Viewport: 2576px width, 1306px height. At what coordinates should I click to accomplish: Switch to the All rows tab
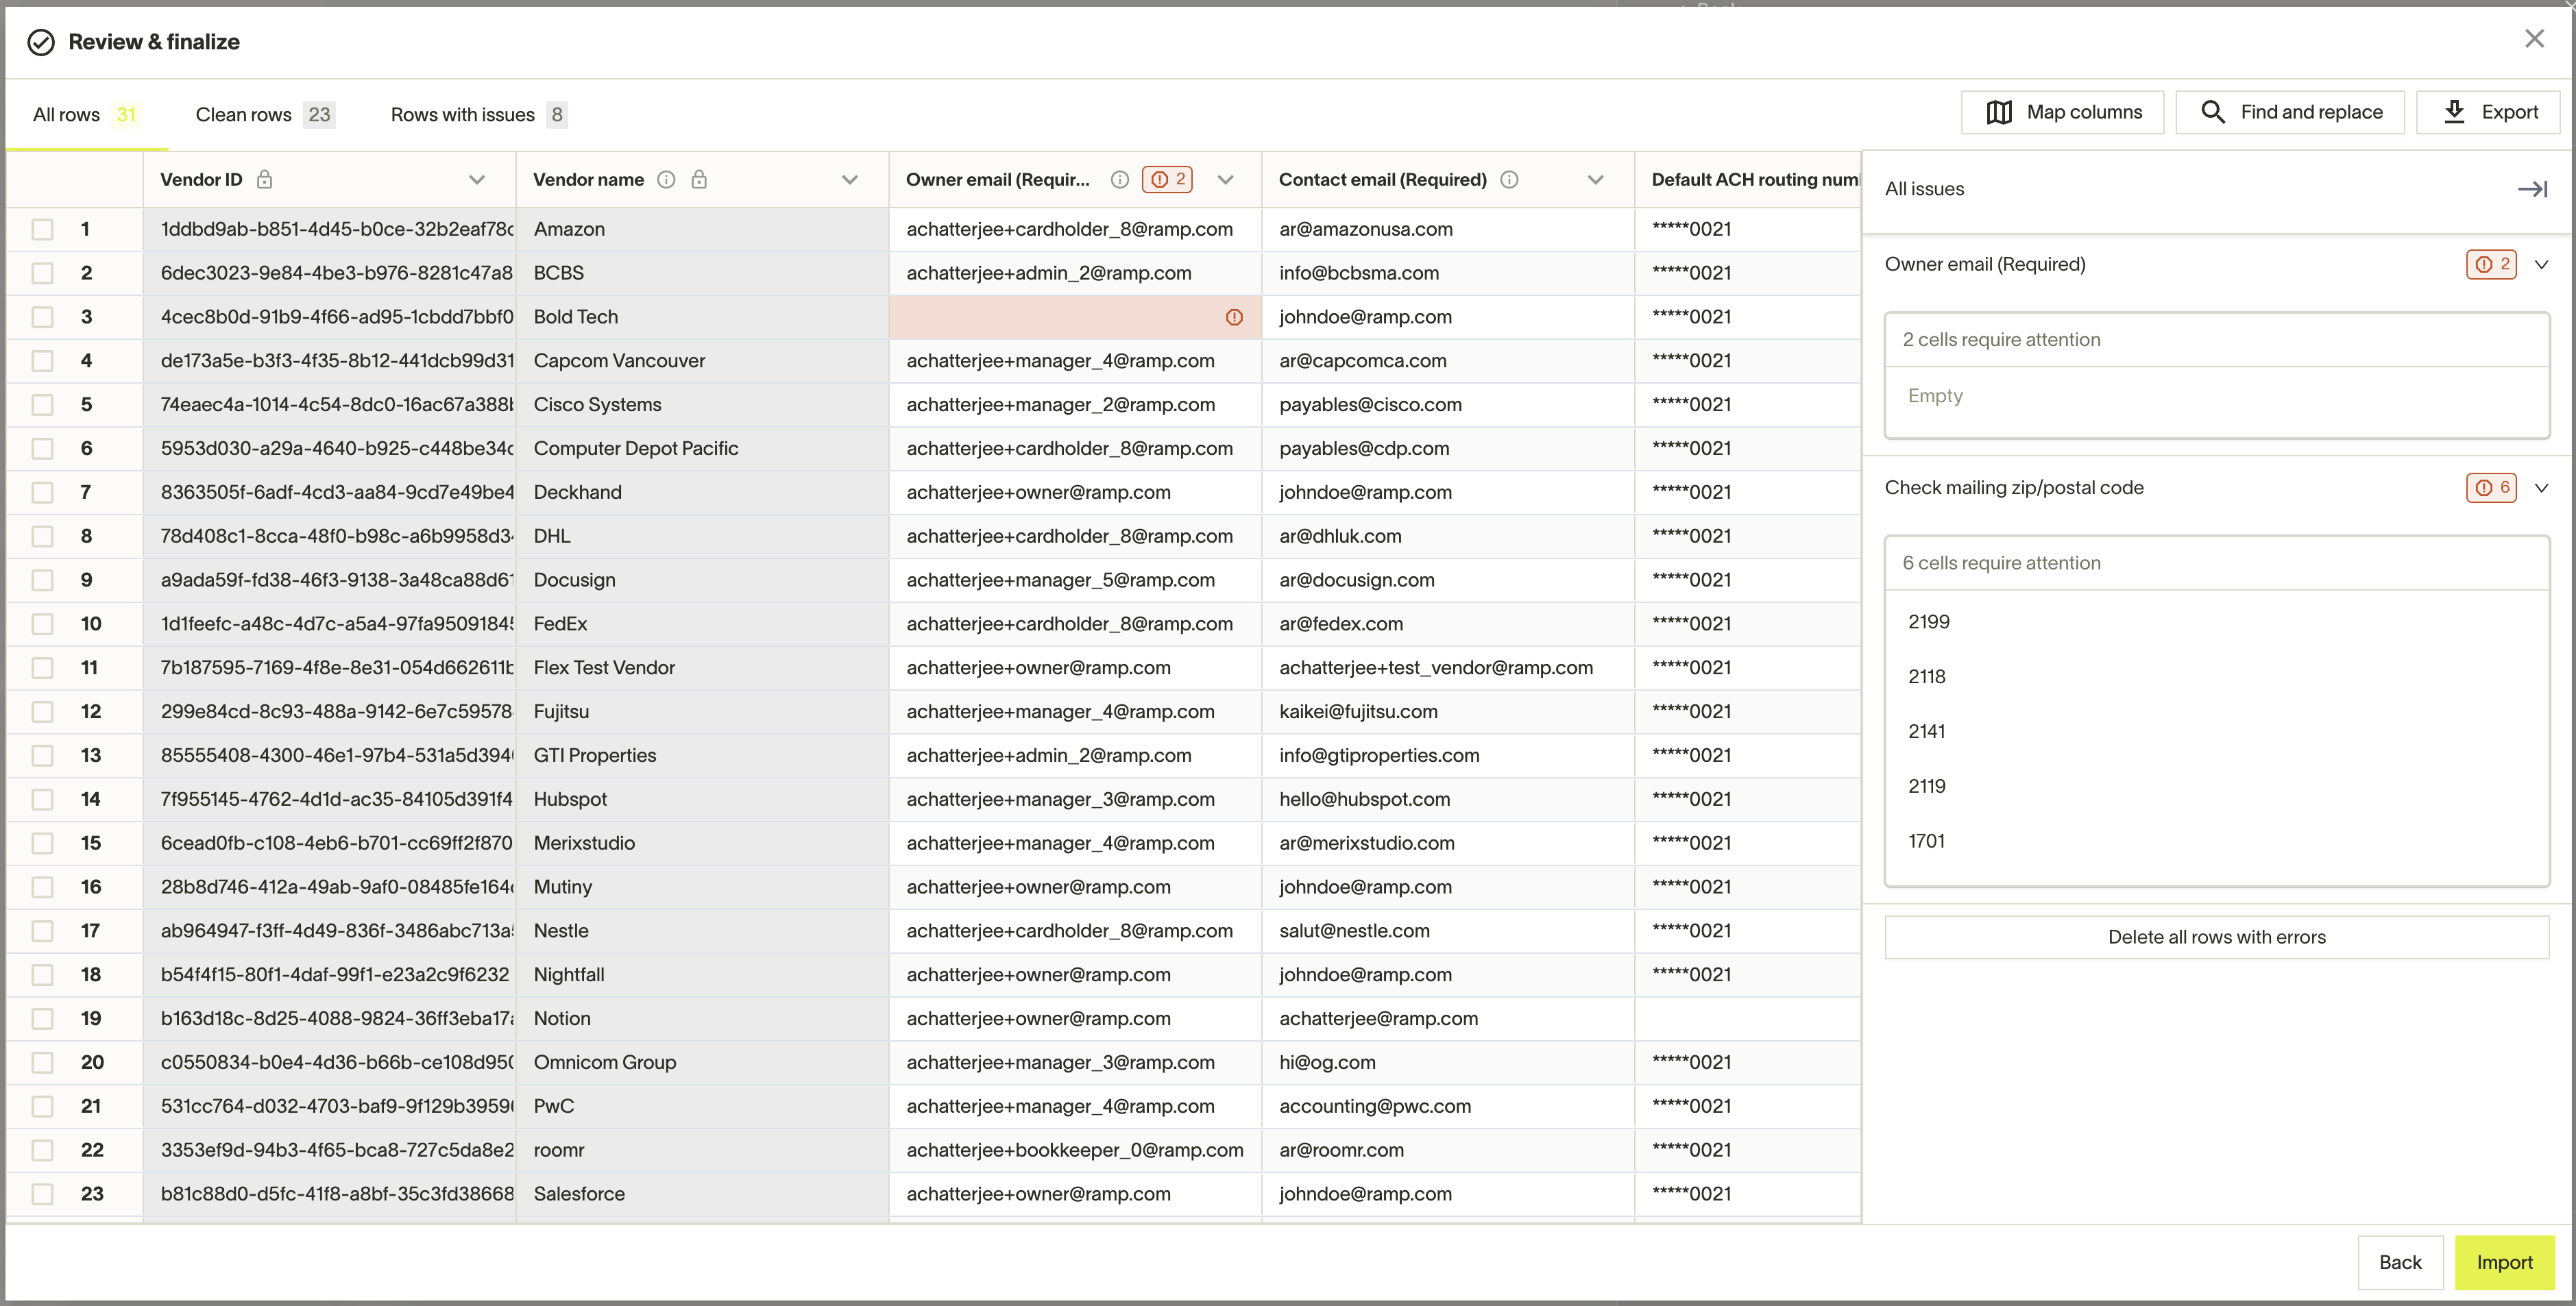(x=86, y=115)
